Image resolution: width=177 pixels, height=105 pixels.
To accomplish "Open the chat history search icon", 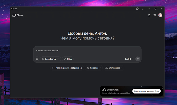I will [154, 15].
